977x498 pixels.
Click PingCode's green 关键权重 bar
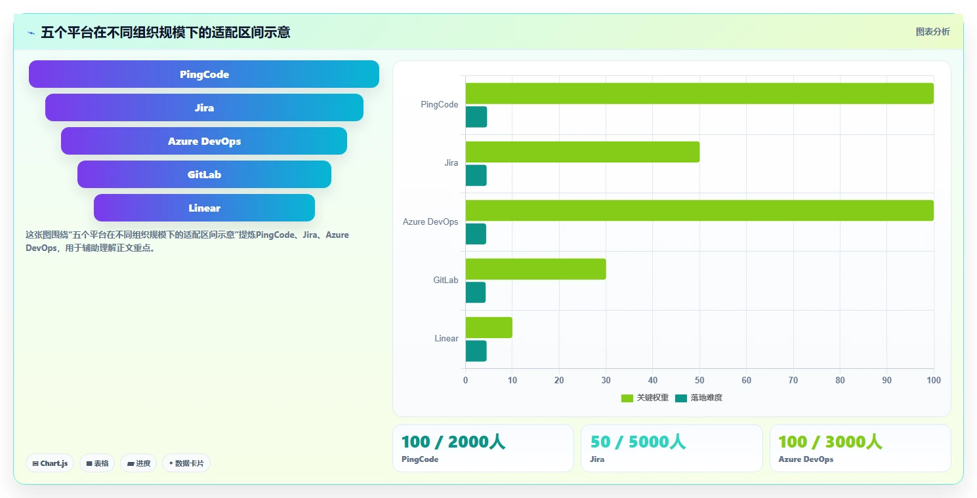pyautogui.click(x=699, y=93)
